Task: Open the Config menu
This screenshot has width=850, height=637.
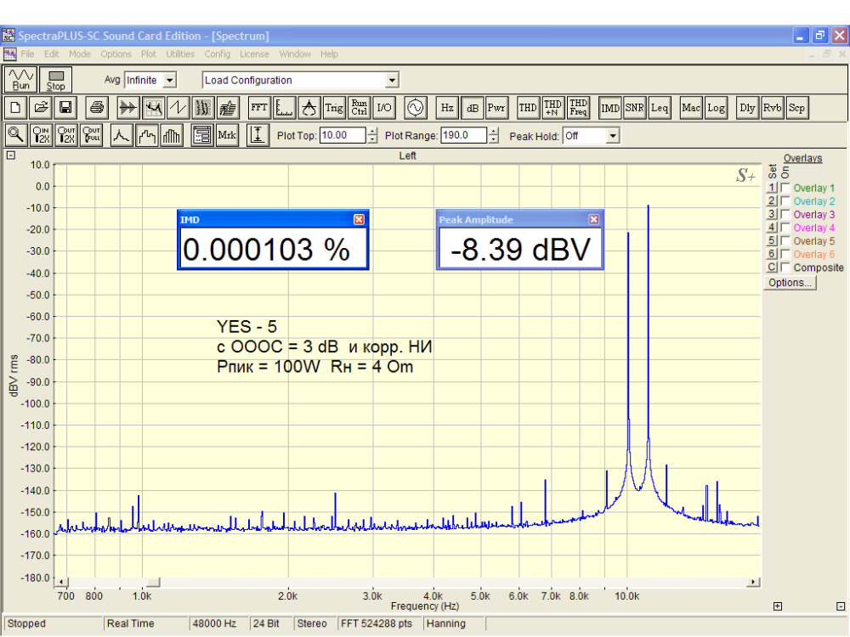Action: (x=218, y=54)
